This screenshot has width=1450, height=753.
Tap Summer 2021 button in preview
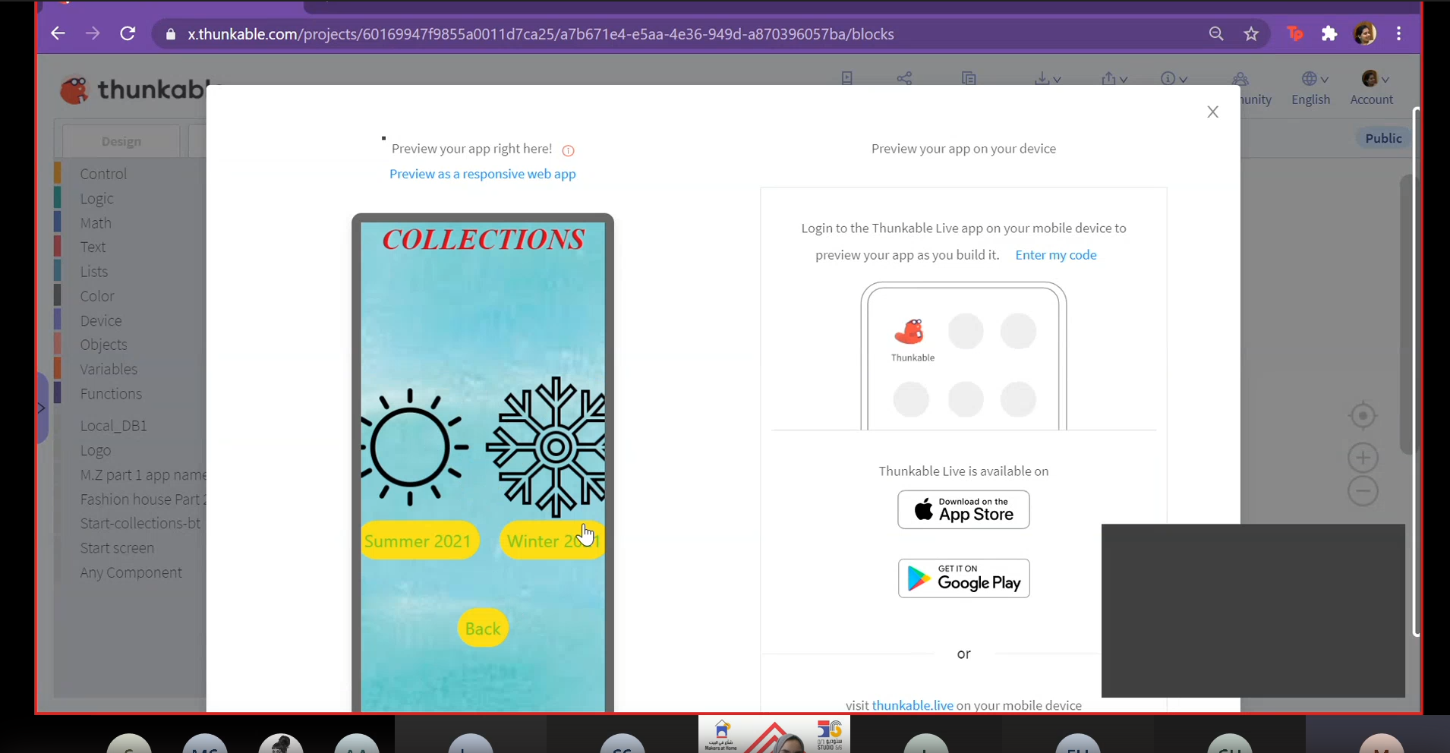point(419,540)
